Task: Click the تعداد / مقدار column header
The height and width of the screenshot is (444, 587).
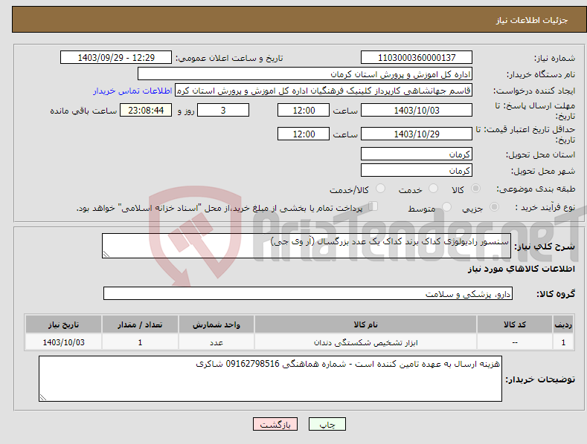Action: pyautogui.click(x=140, y=324)
